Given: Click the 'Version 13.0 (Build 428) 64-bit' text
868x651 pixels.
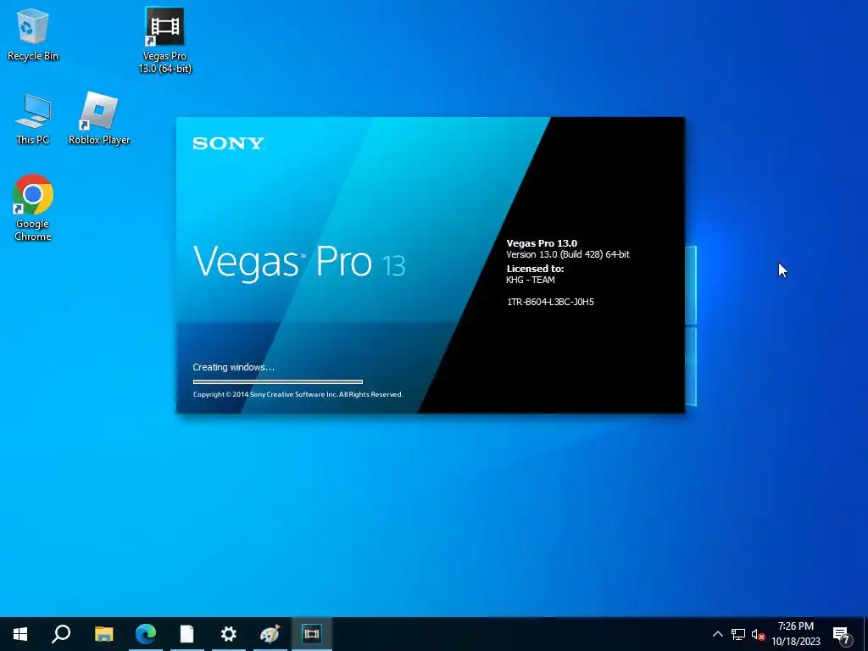Looking at the screenshot, I should [568, 254].
